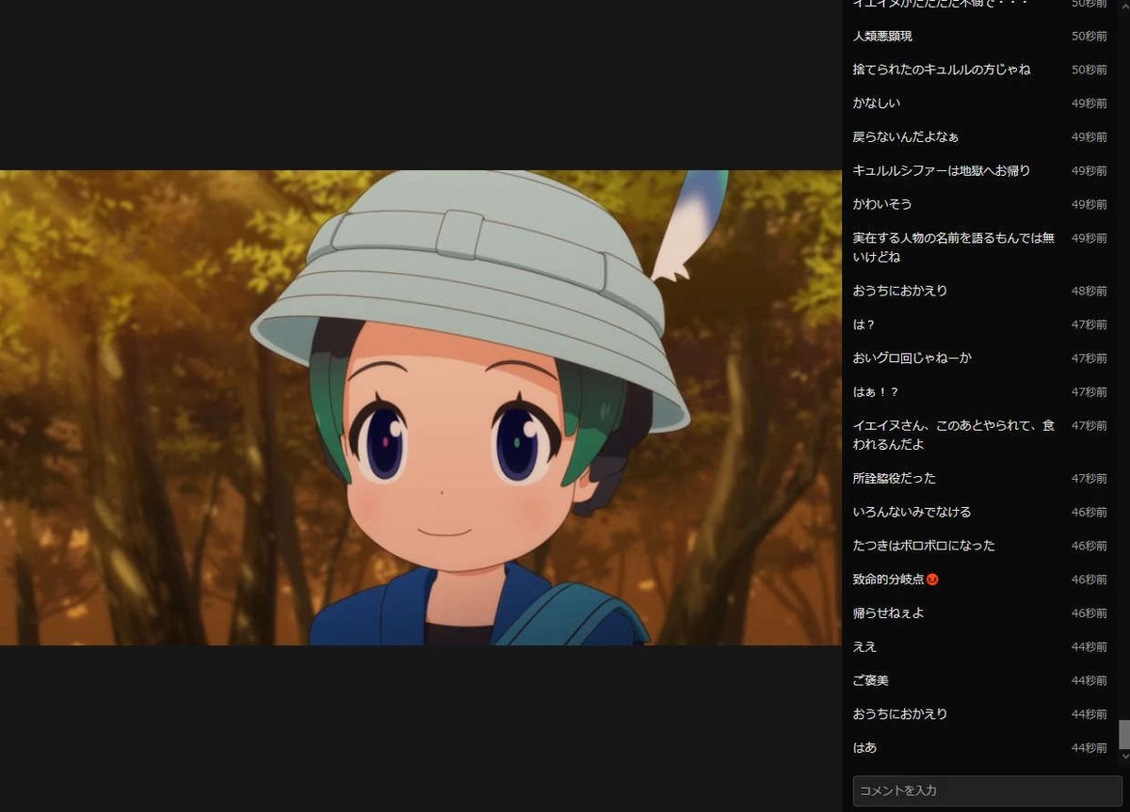Select the comment 帰らせねぇよ
Viewport: 1130px width, 812px height.
888,613
